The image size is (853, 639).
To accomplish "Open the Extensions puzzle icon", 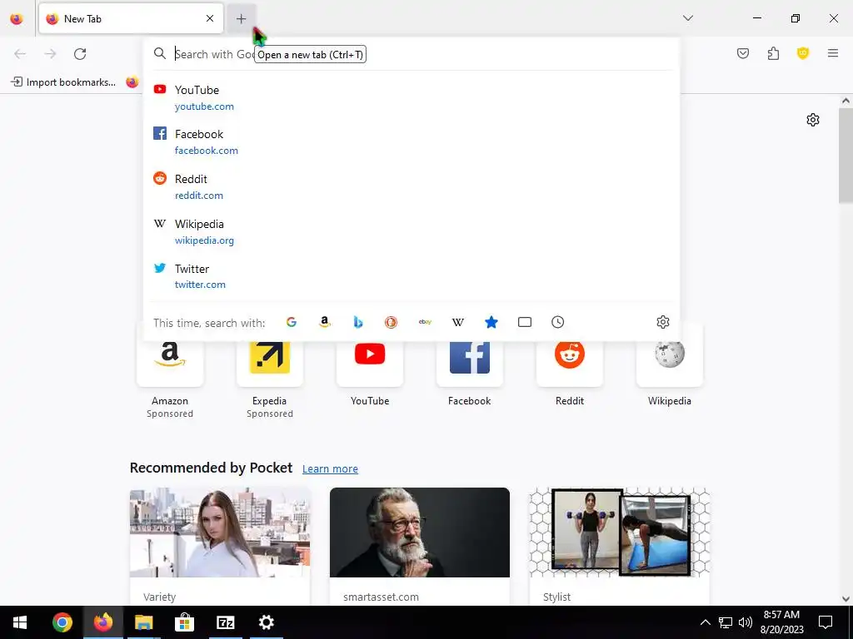I will click(x=773, y=53).
